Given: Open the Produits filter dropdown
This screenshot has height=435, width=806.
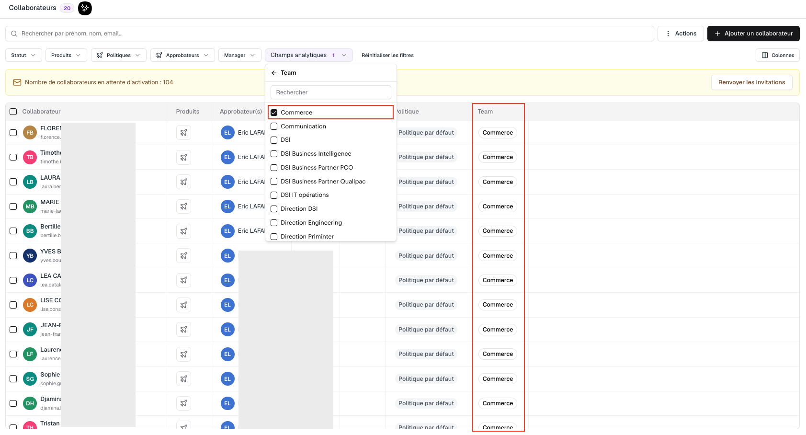Looking at the screenshot, I should [66, 55].
